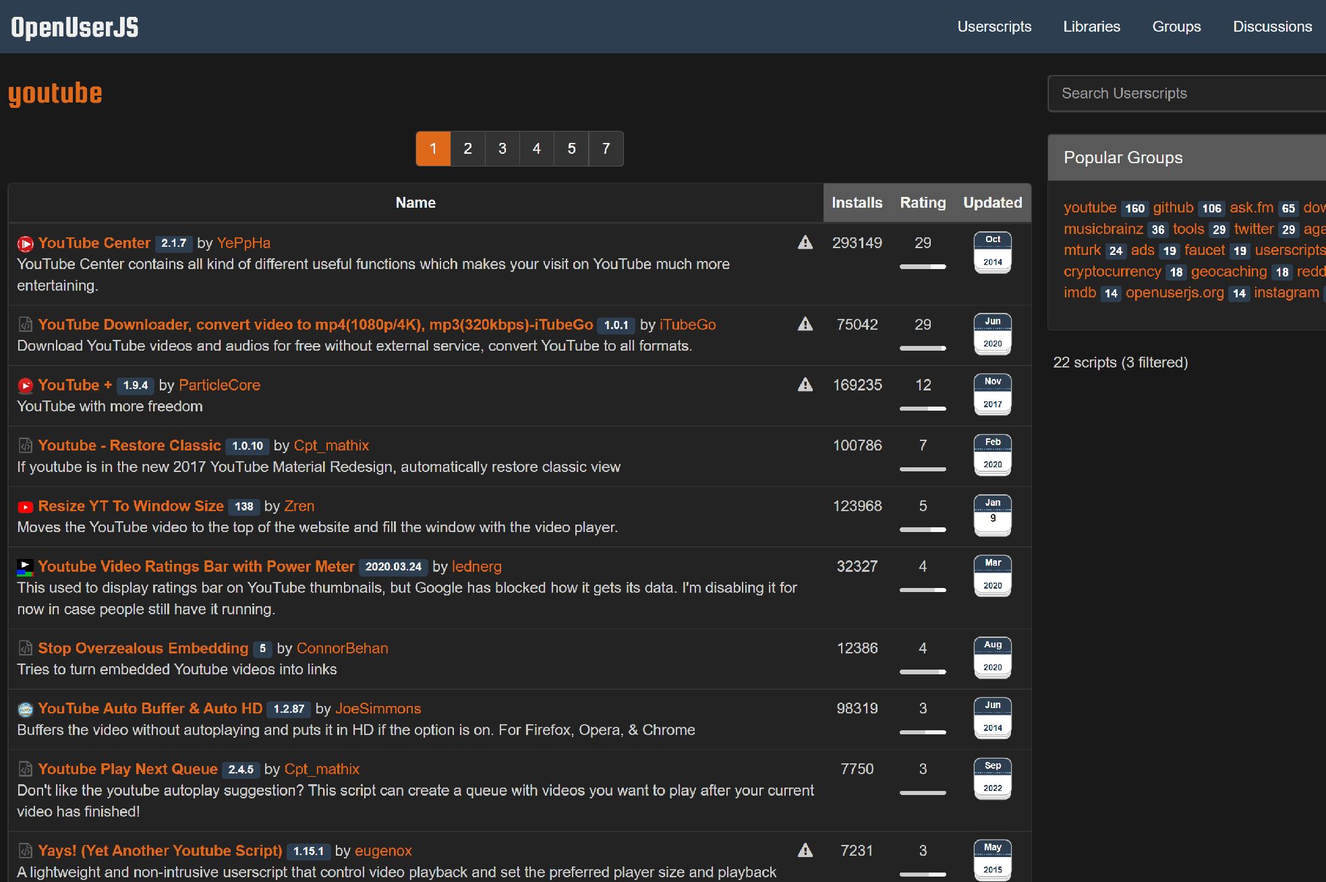Screen dimensions: 1326x882
Task: Open author ConnorBehan's profile
Action: [x=343, y=648]
